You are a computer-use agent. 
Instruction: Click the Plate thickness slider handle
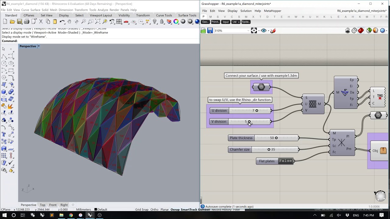276,138
